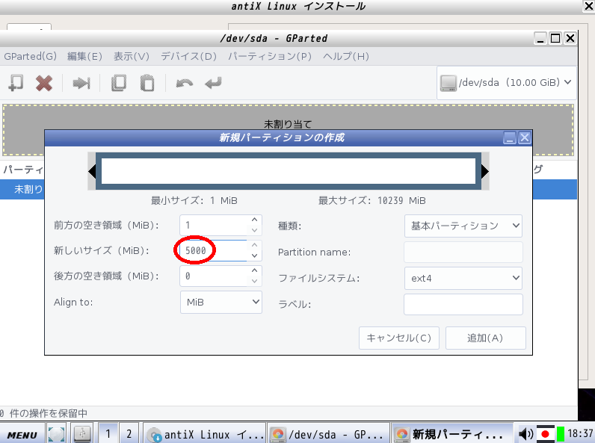Close the antiX Linux インストール window

[x=588, y=7]
